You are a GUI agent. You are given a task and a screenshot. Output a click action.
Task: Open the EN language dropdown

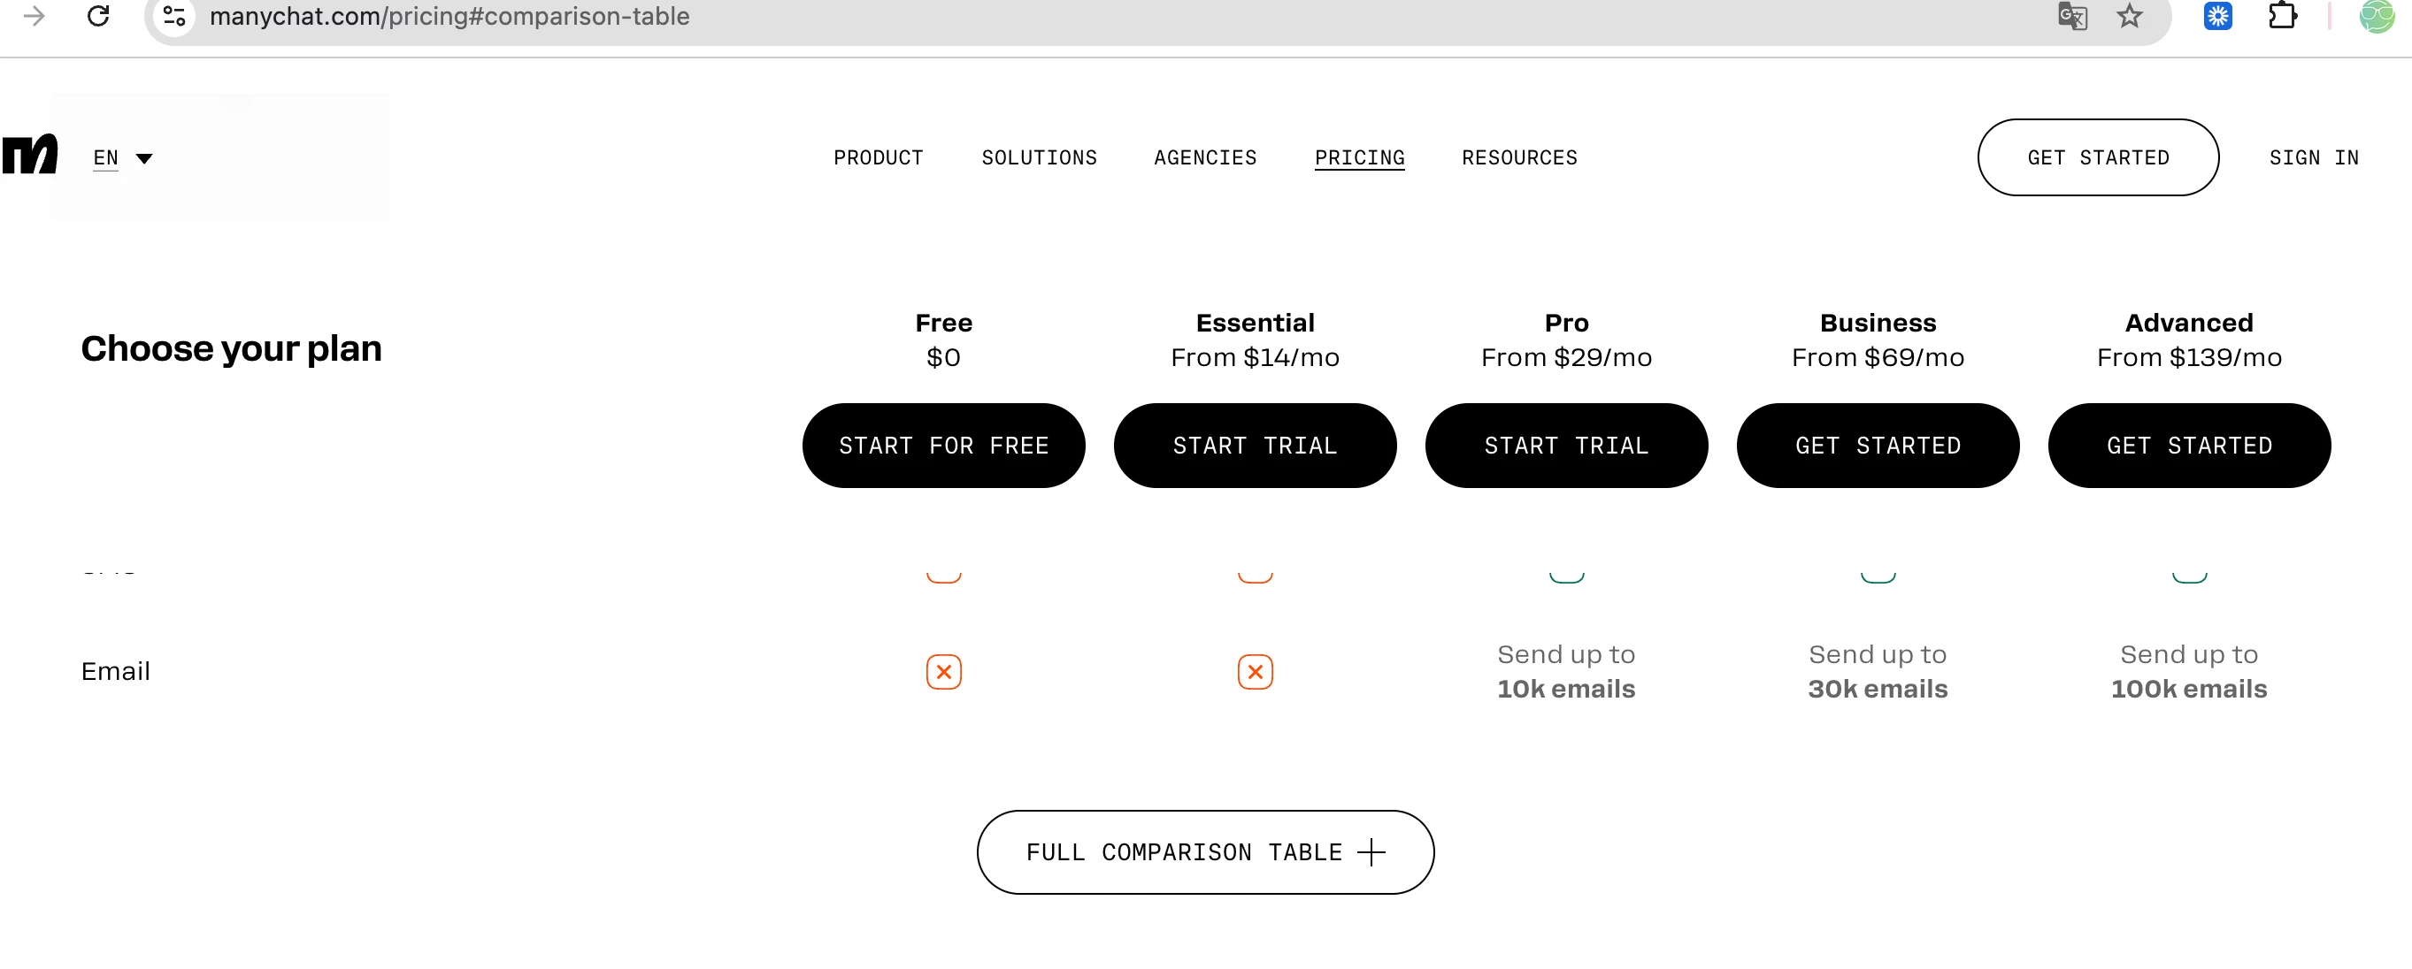click(123, 158)
